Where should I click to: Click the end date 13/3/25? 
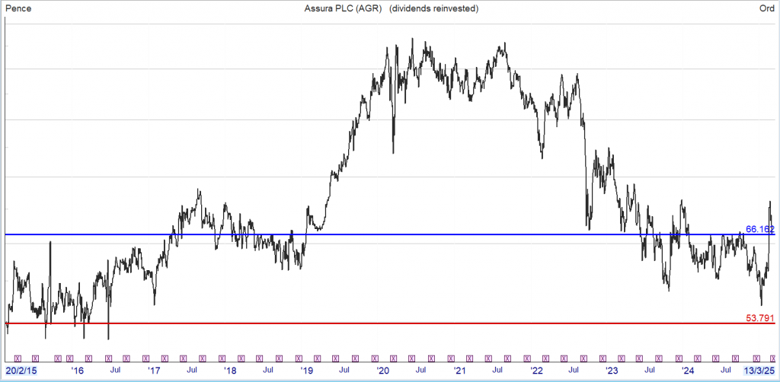click(759, 371)
